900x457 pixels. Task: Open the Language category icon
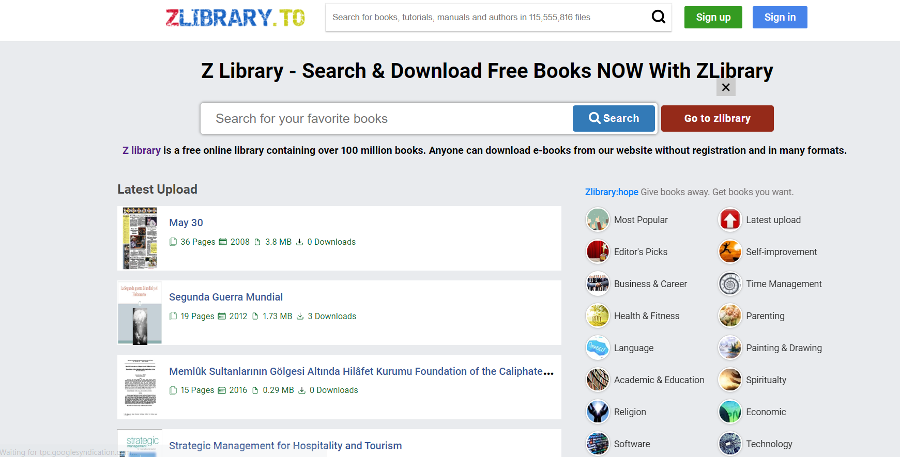(598, 348)
